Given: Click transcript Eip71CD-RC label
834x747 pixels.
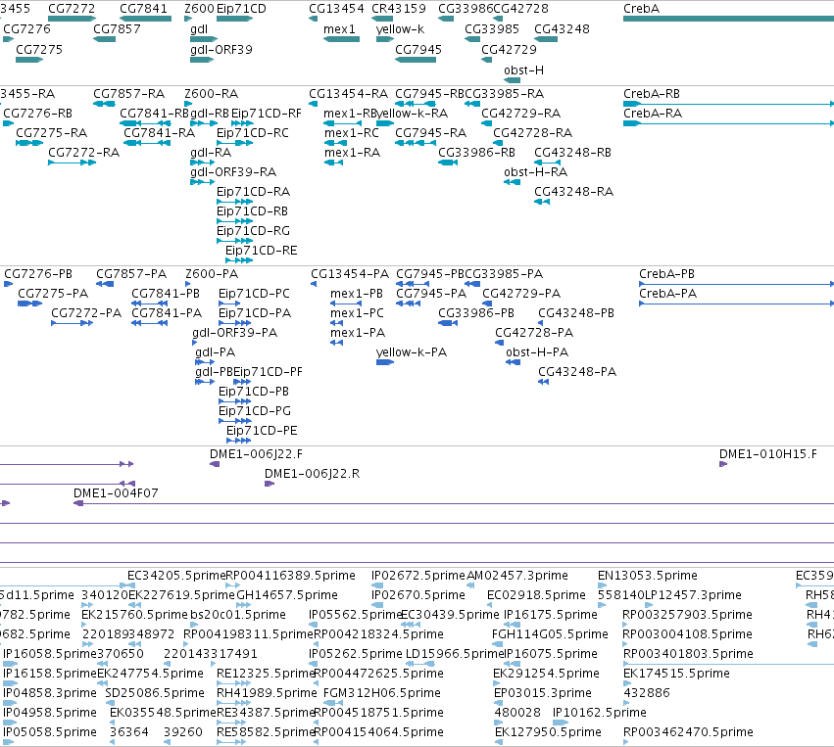Looking at the screenshot, I should point(252,133).
